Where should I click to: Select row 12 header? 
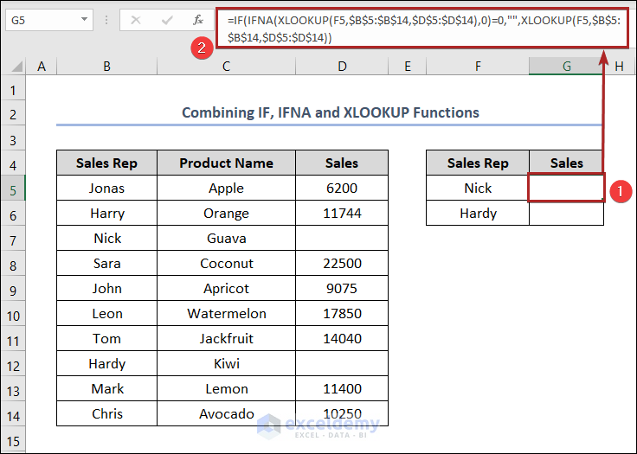13,363
